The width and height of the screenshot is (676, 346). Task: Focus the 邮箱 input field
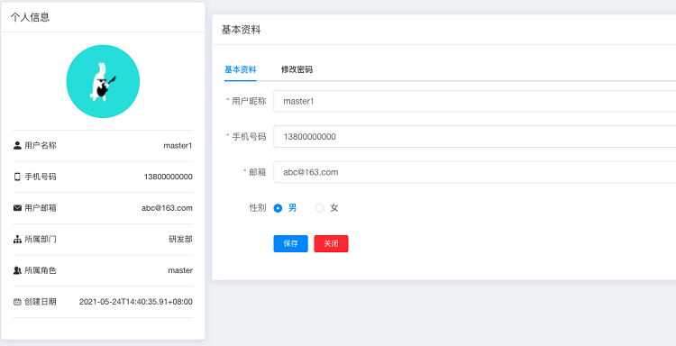pyautogui.click(x=475, y=172)
